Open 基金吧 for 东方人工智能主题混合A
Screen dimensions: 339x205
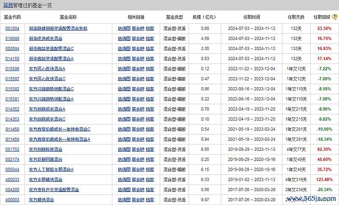pyautogui.click(x=138, y=169)
